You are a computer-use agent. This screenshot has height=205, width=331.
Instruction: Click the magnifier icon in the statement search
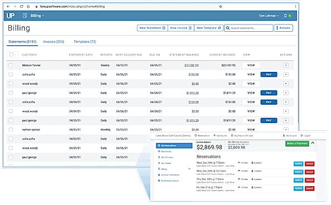(228, 28)
